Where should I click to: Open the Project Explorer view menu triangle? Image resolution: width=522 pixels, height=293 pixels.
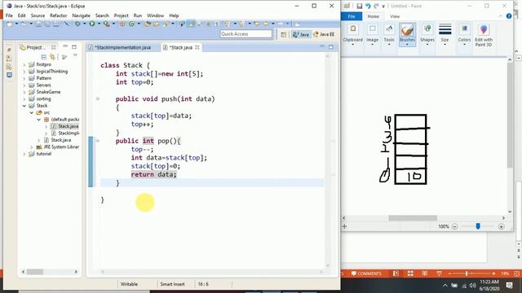75,55
